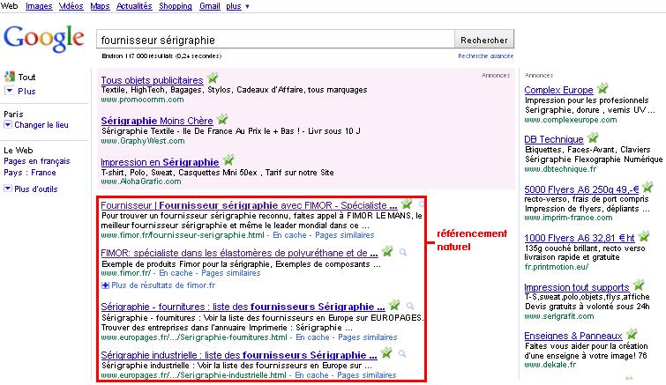Image resolution: width=666 pixels, height=385 pixels.
Task: Open Recherche avancée link
Action: (485, 56)
